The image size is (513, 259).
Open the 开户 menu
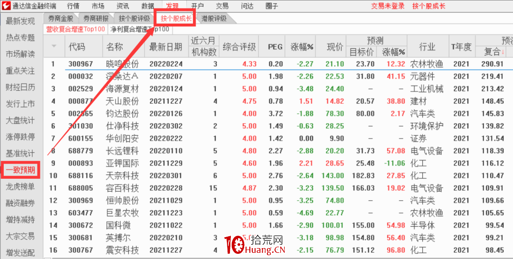pos(197,6)
